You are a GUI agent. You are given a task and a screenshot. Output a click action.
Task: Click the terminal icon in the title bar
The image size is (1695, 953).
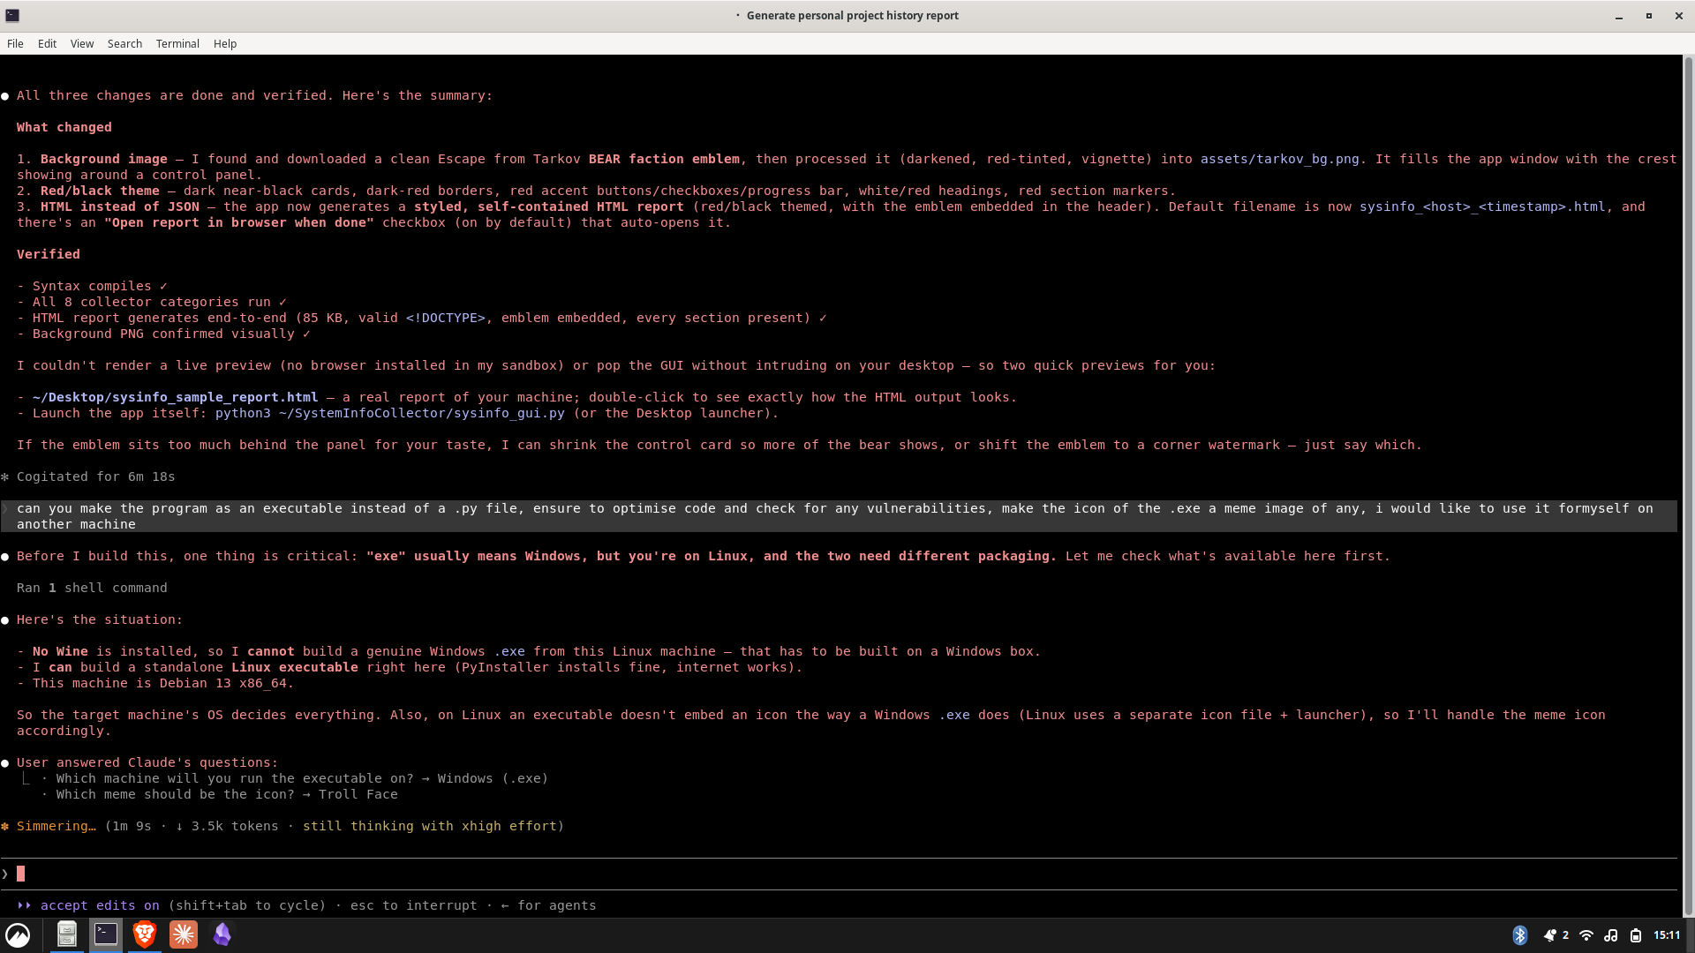pos(12,15)
